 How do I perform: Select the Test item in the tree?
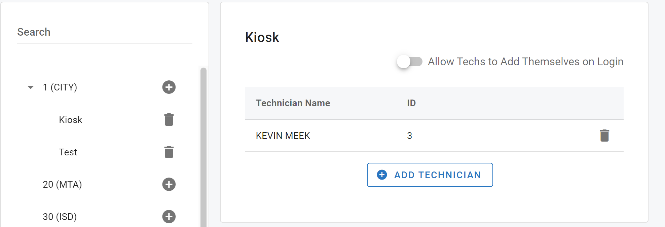coord(68,152)
